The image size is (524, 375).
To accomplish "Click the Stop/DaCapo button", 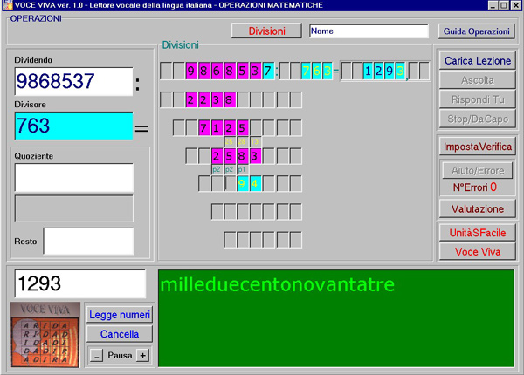I will pyautogui.click(x=477, y=119).
